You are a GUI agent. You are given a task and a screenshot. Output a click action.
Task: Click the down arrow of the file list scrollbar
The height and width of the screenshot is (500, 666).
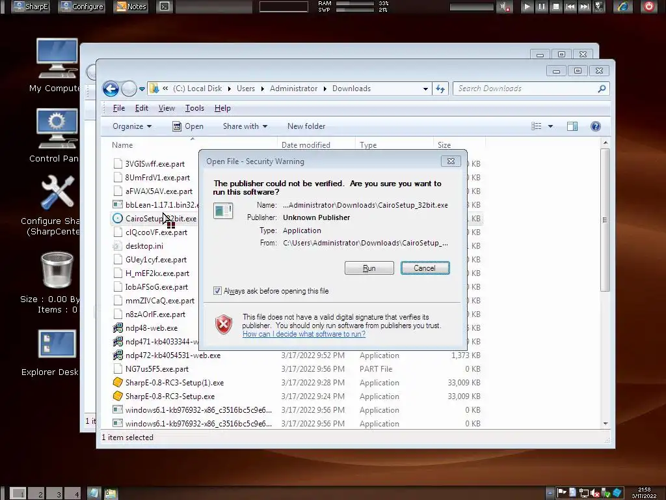click(606, 423)
